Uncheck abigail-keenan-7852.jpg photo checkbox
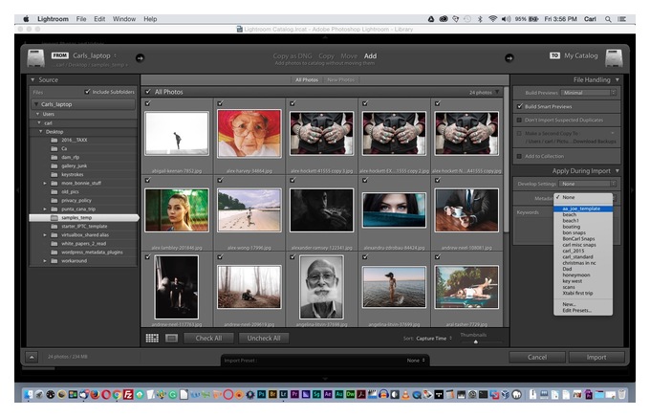 [x=148, y=103]
